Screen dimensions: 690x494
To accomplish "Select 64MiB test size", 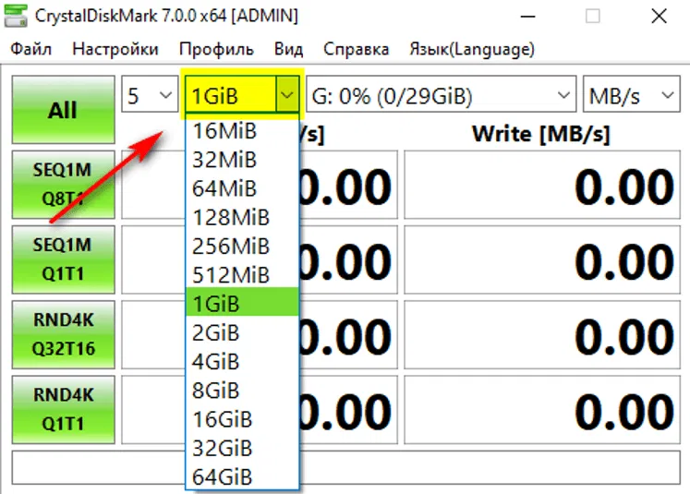I will point(242,188).
